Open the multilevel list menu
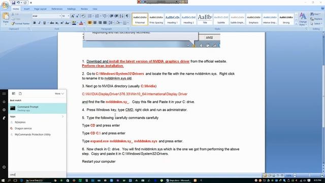This screenshot has height=183, width=325. (105, 16)
